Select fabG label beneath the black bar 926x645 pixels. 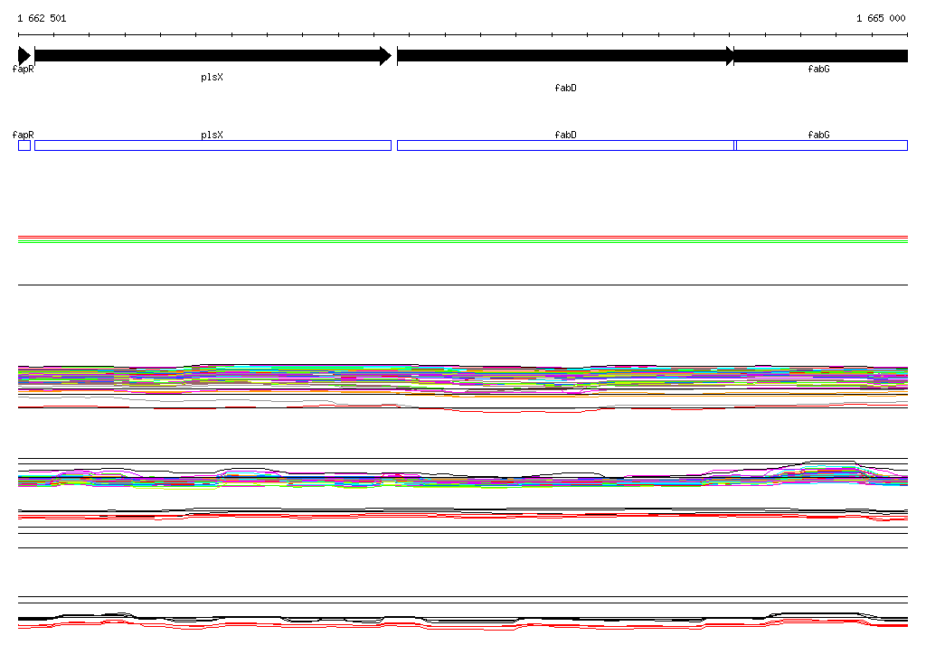coord(818,70)
